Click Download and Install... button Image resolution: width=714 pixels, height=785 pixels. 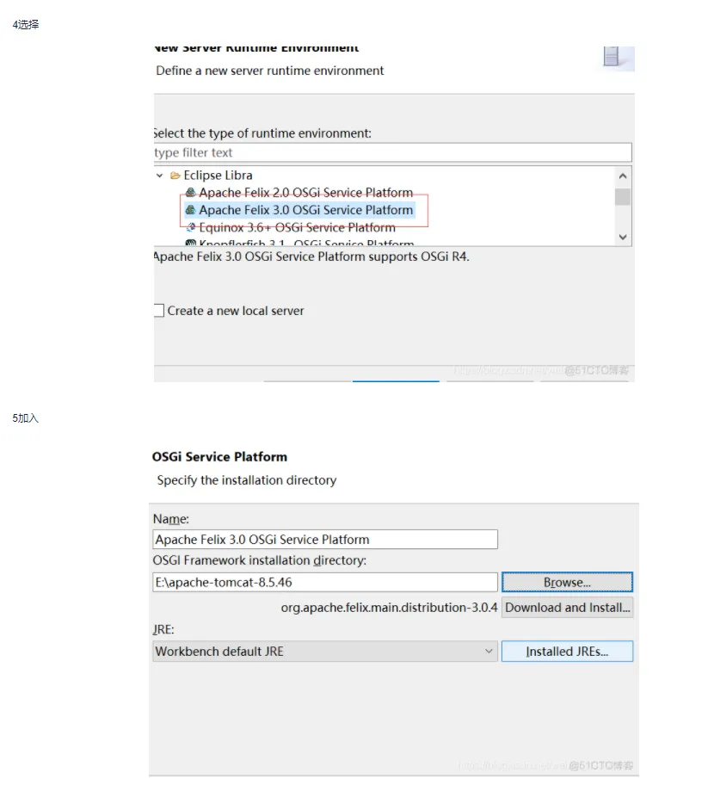pos(567,607)
